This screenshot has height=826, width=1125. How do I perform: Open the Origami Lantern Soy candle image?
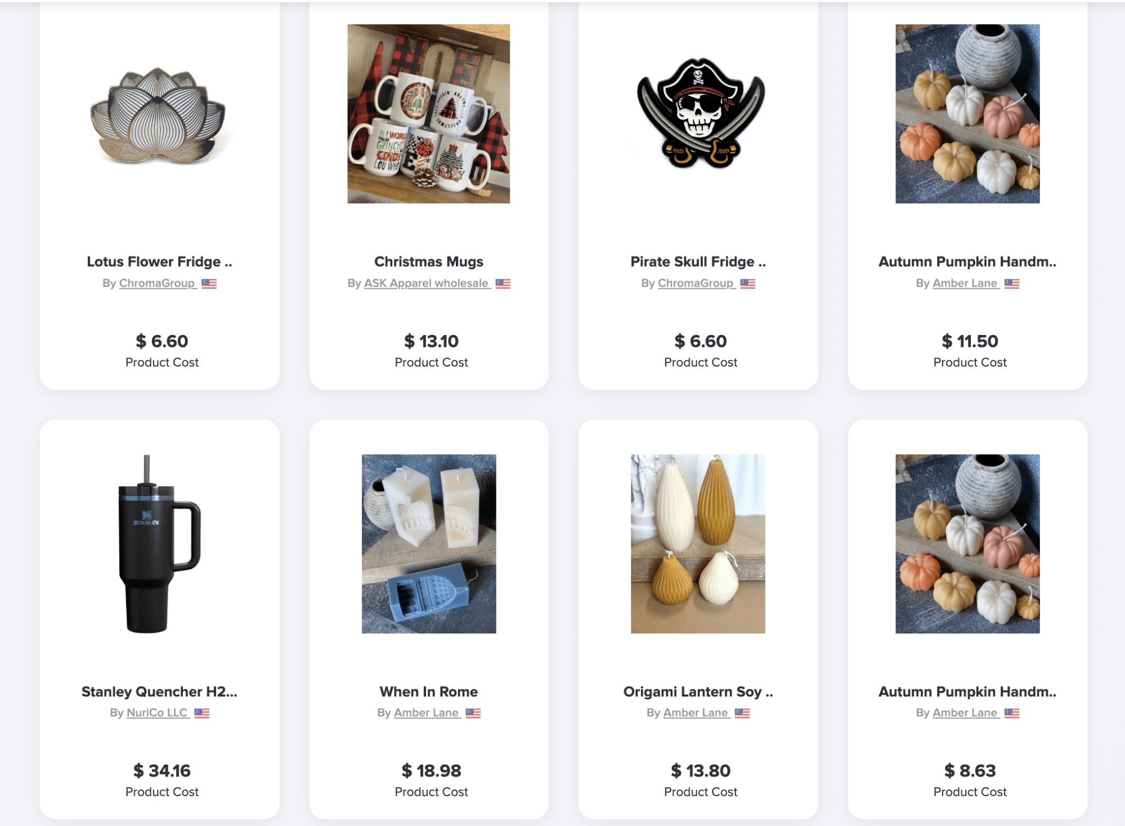698,544
